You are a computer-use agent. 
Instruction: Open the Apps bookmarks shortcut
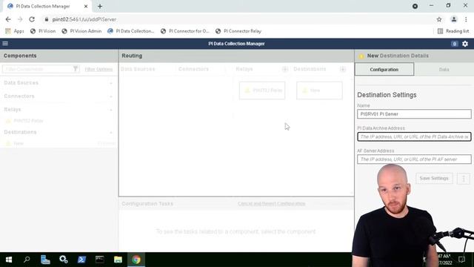(x=15, y=31)
